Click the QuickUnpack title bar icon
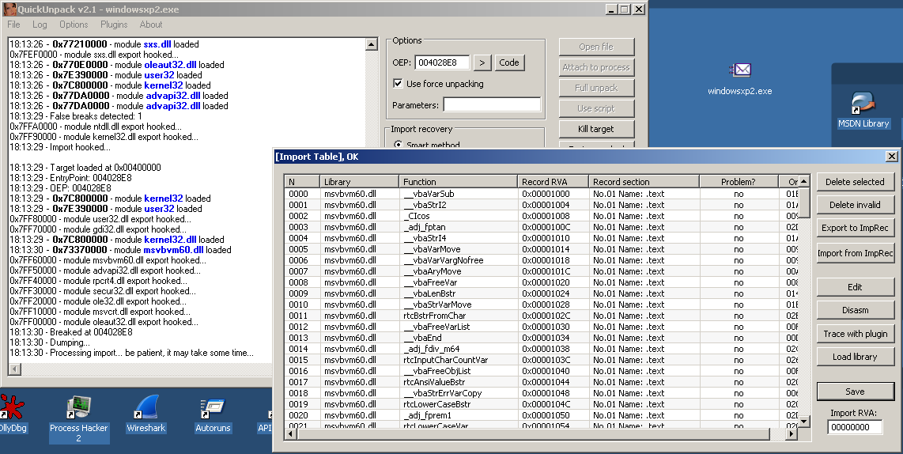The height and width of the screenshot is (454, 903). point(9,9)
